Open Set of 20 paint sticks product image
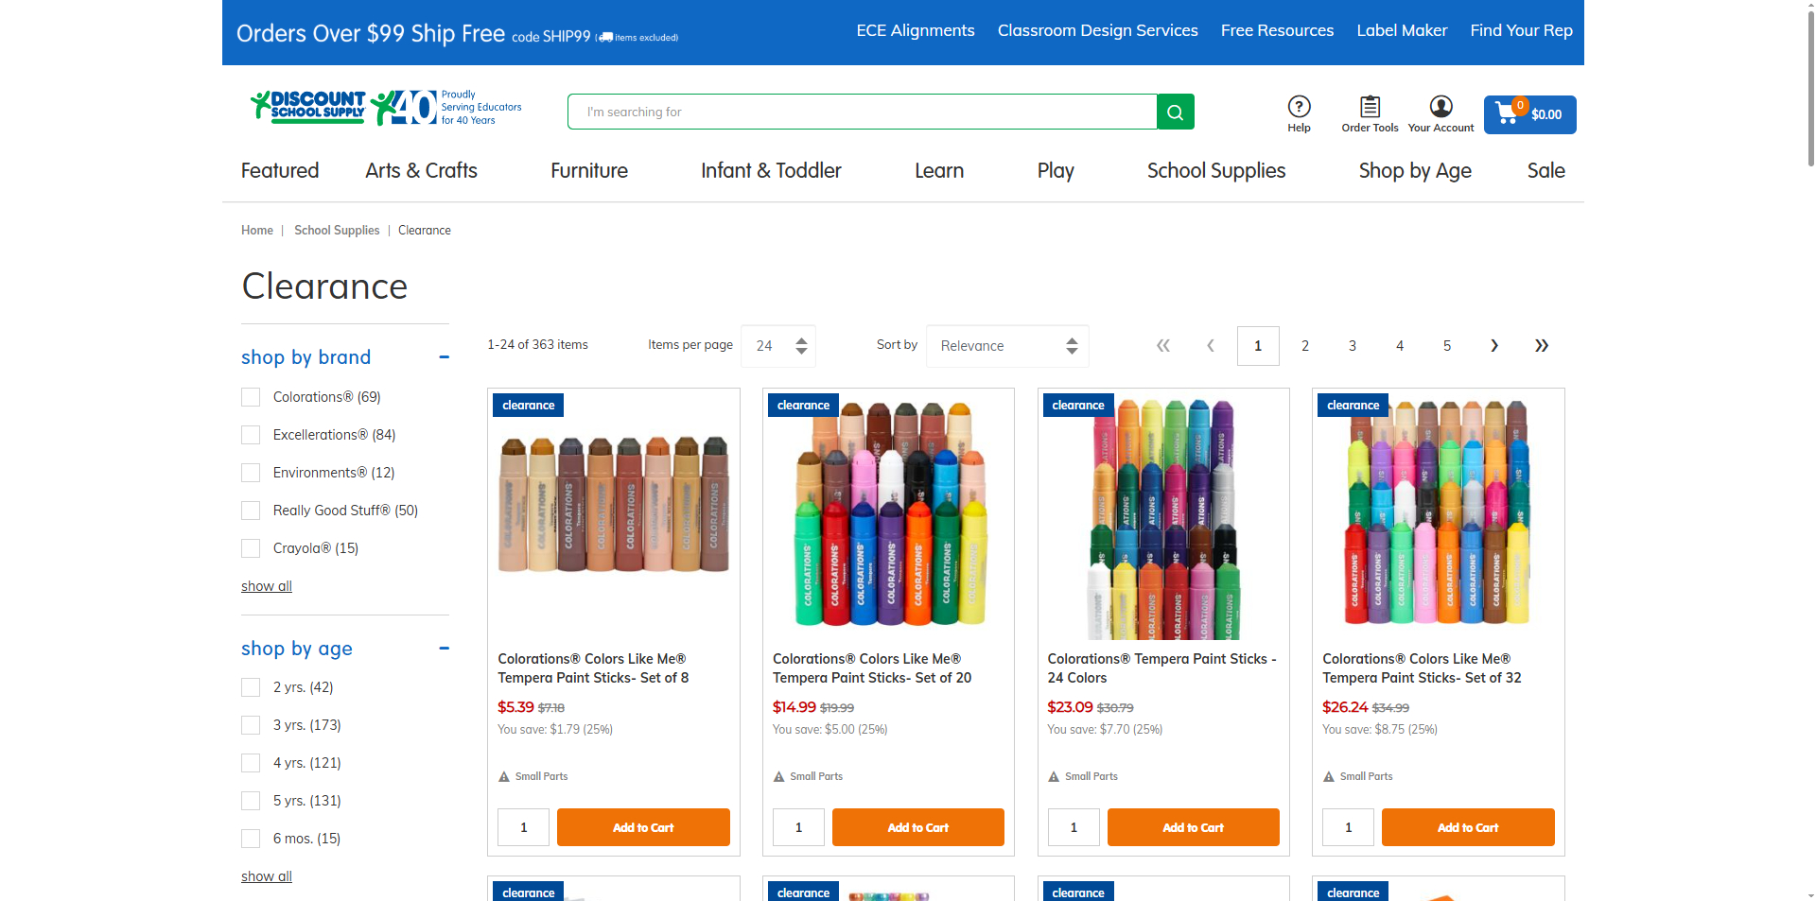The image size is (1816, 901). pyautogui.click(x=888, y=515)
